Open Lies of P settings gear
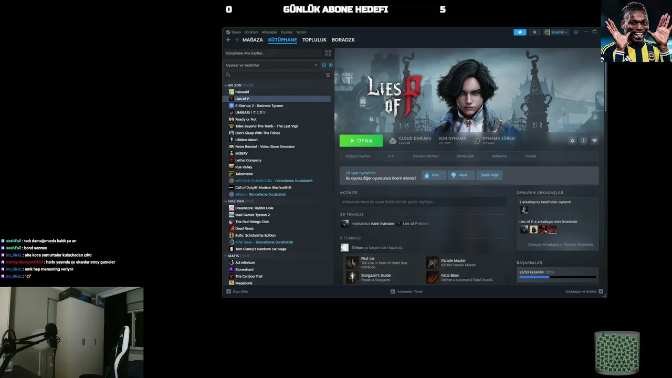 coord(572,141)
